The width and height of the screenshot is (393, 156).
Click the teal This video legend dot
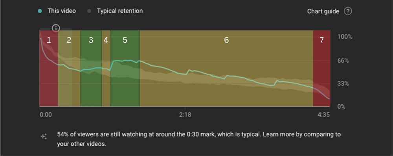[x=40, y=11]
